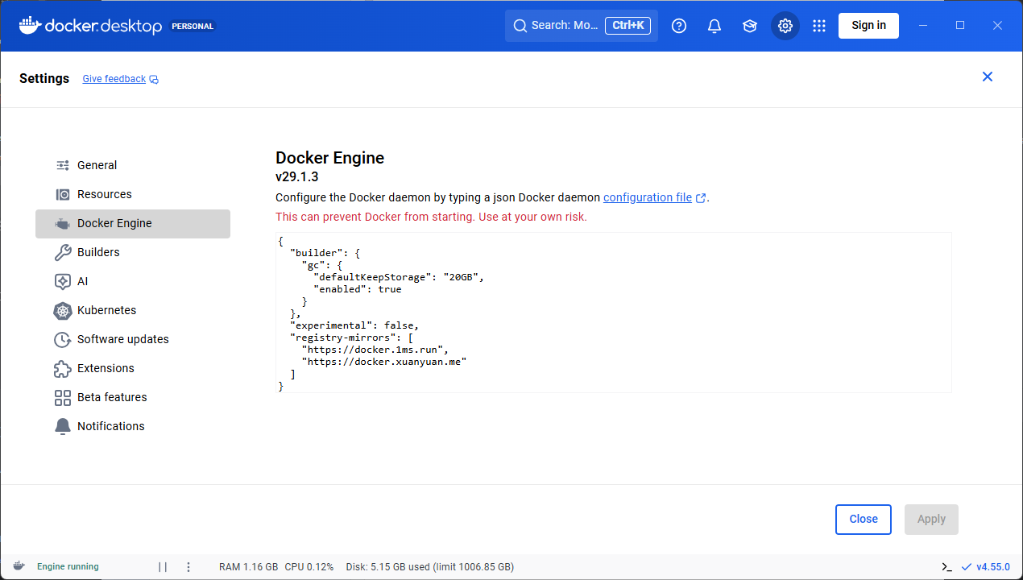Click inside the daemon JSON editor
This screenshot has width=1023, height=580.
coord(612,313)
